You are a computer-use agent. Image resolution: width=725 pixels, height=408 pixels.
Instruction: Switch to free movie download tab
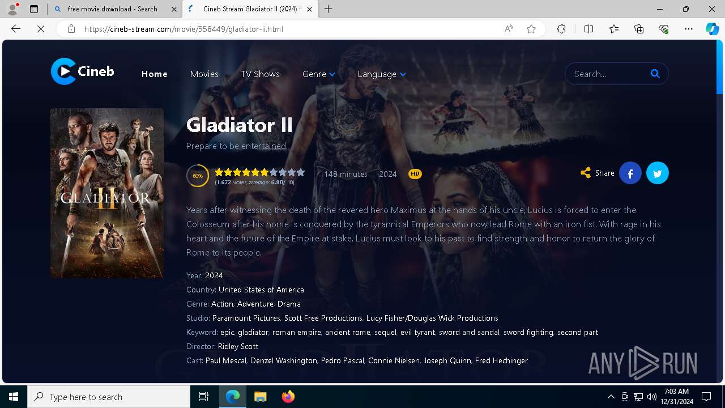point(112,9)
